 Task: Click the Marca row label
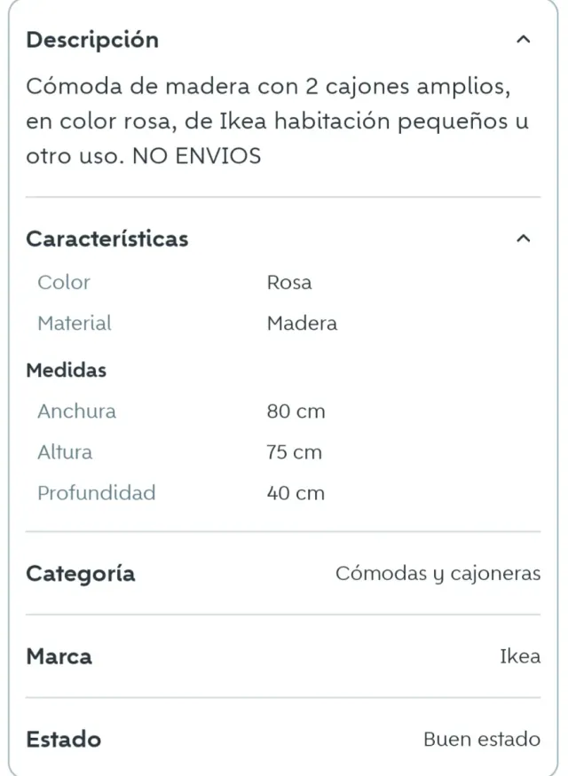click(x=58, y=656)
